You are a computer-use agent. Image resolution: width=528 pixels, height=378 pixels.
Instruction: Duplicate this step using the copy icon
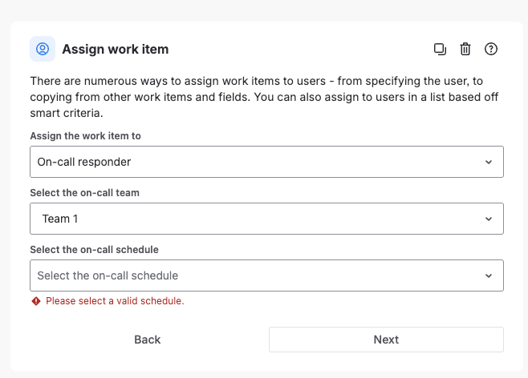tap(440, 49)
